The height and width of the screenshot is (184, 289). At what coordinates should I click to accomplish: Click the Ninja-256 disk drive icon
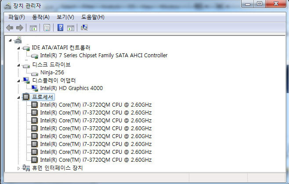tap(34, 74)
